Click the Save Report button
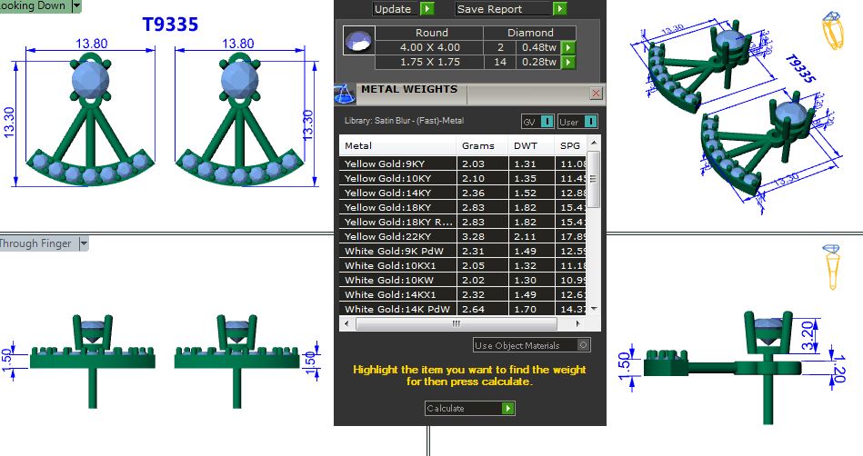Screen dimensions: 863x456 tap(503, 9)
